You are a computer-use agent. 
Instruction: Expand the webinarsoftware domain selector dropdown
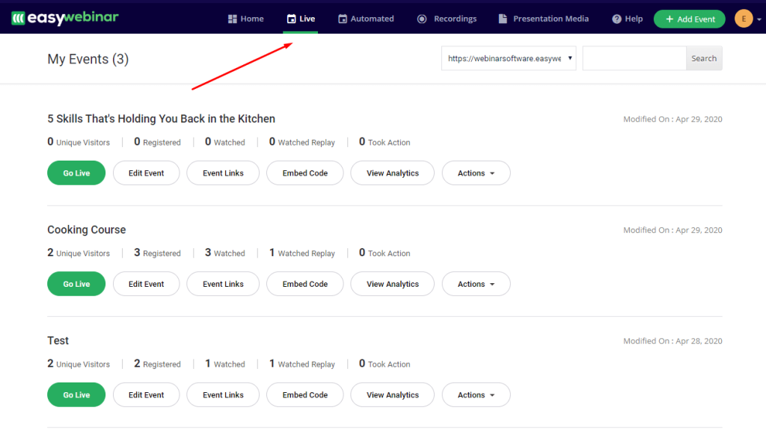509,58
